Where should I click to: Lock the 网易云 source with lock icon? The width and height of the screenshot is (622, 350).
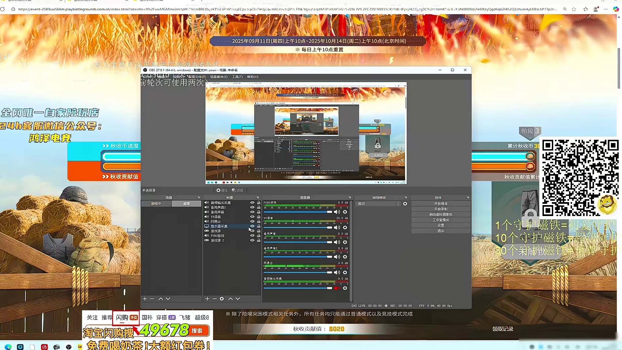coord(258,222)
